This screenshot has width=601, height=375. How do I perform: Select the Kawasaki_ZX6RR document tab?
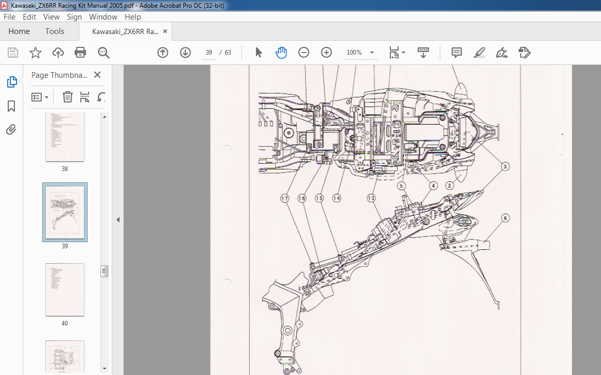(125, 31)
